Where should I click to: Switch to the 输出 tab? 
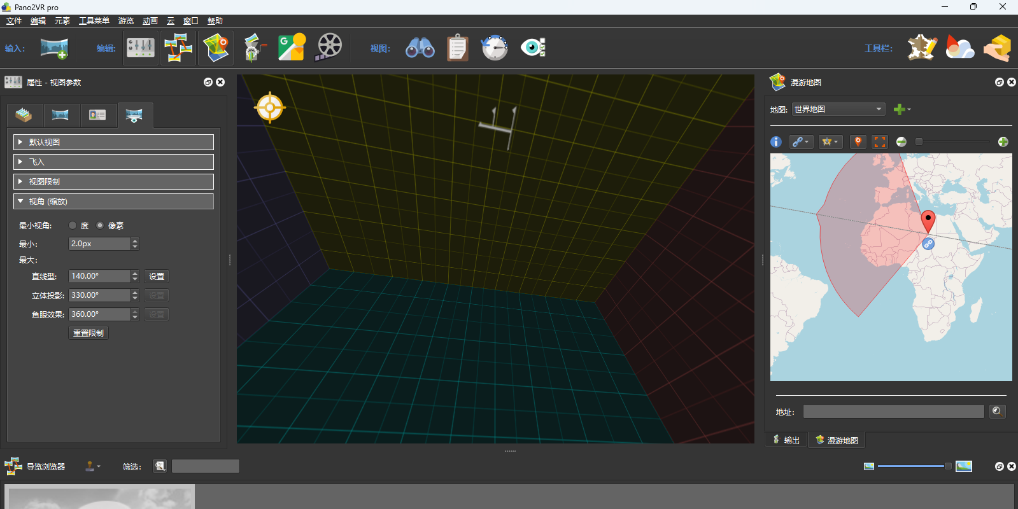(786, 440)
